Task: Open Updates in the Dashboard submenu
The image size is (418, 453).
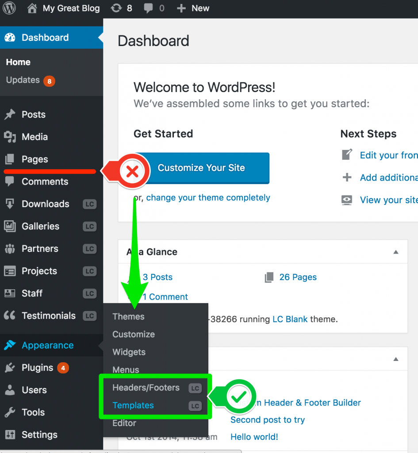Action: click(x=23, y=80)
